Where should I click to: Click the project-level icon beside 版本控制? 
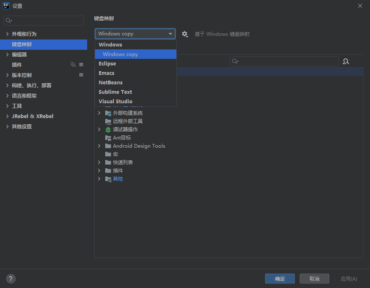[81, 75]
